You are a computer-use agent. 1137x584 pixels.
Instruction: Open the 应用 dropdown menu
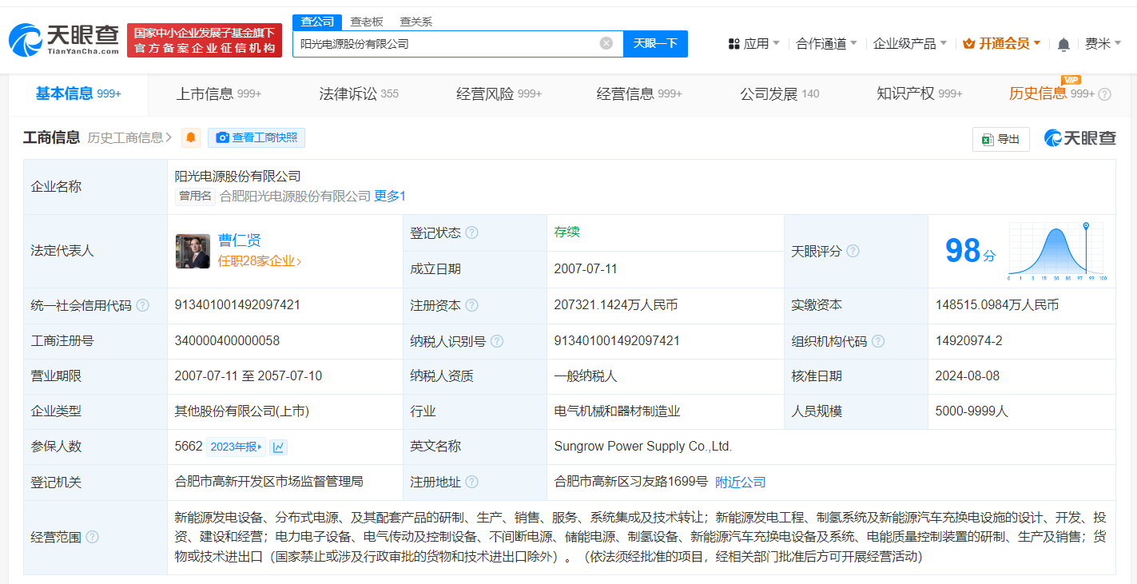coord(754,44)
